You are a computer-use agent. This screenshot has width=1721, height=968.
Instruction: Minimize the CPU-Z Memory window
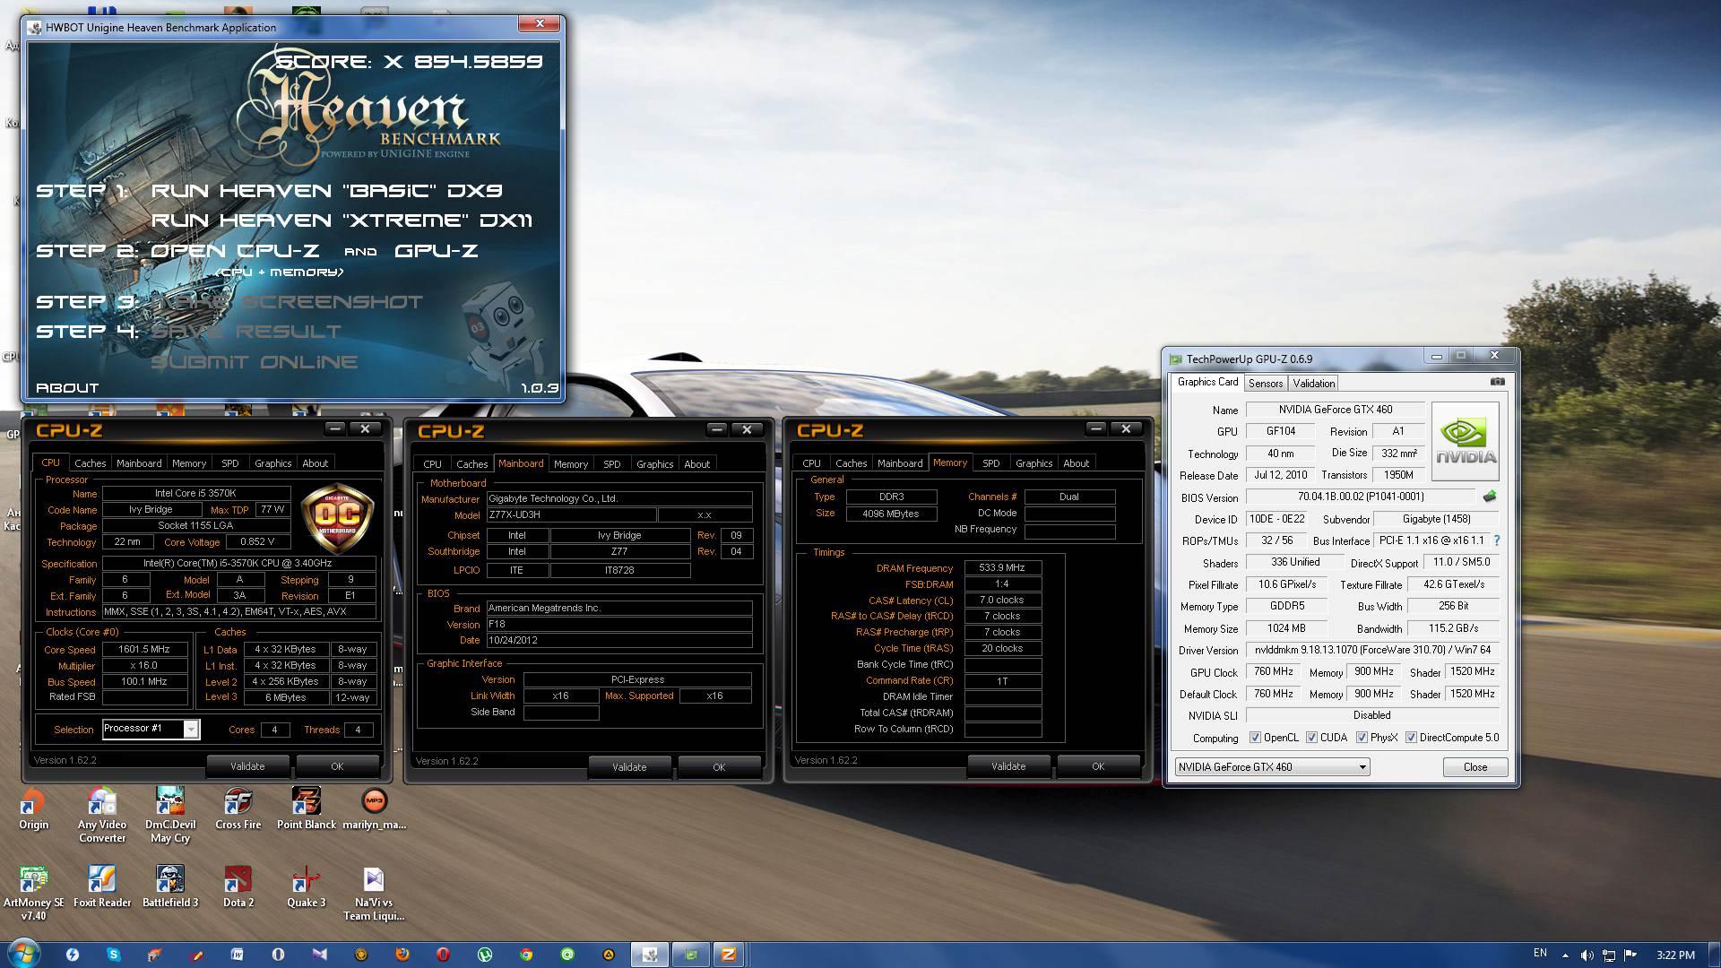pyautogui.click(x=1096, y=428)
